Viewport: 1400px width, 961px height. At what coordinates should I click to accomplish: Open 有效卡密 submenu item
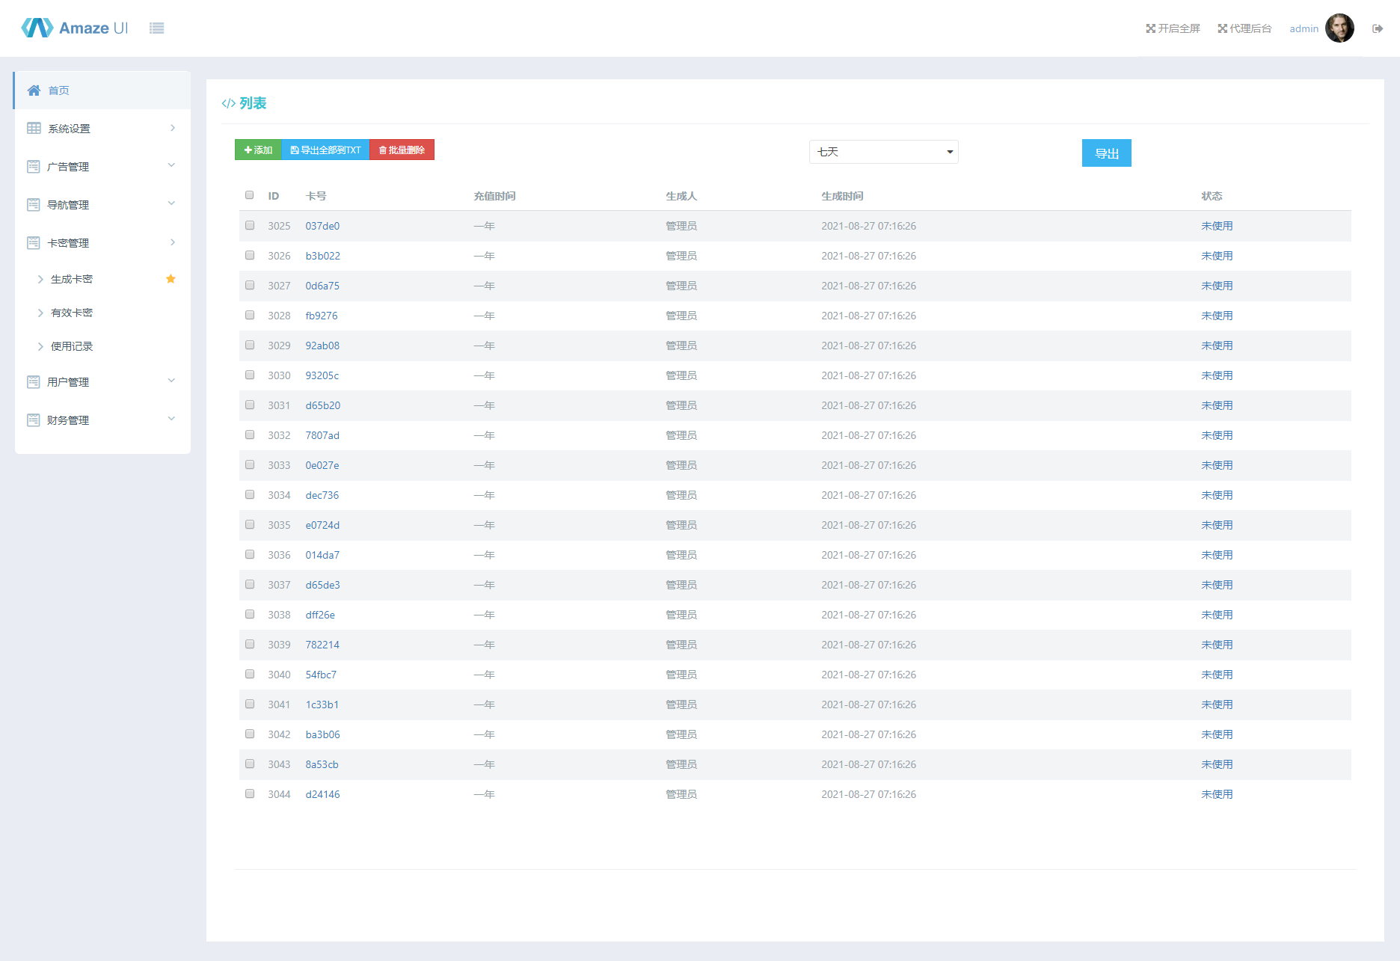(x=72, y=313)
